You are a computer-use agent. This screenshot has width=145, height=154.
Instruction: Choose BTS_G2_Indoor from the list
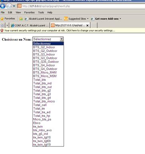pos(48,47)
